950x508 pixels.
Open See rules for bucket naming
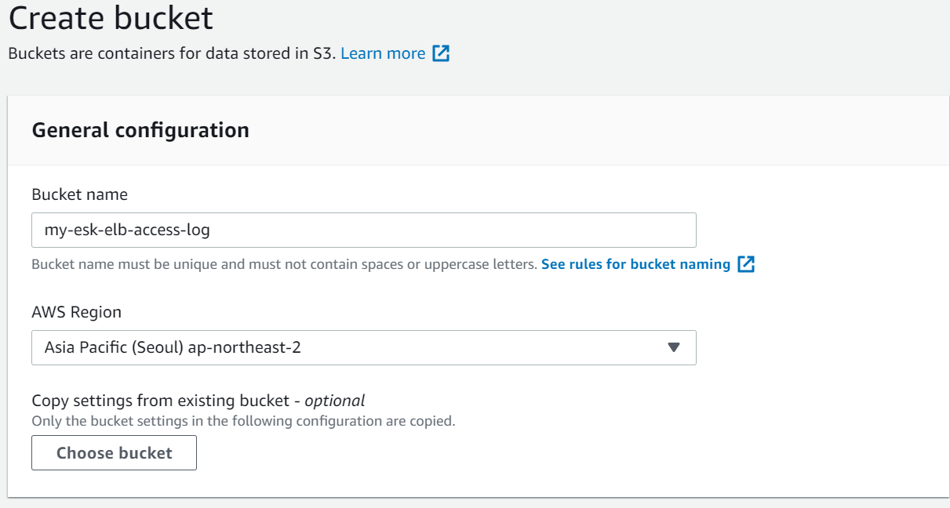tap(635, 264)
